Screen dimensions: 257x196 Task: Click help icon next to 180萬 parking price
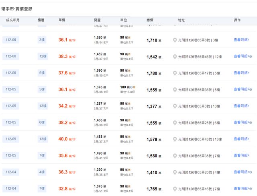[130, 87]
